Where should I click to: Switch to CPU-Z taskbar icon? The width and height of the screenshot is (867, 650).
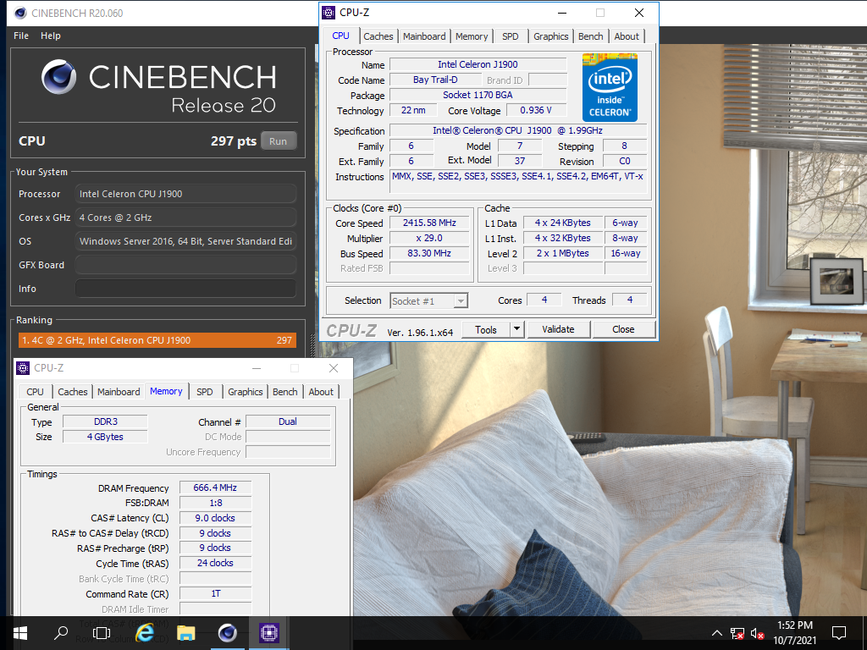coord(268,633)
